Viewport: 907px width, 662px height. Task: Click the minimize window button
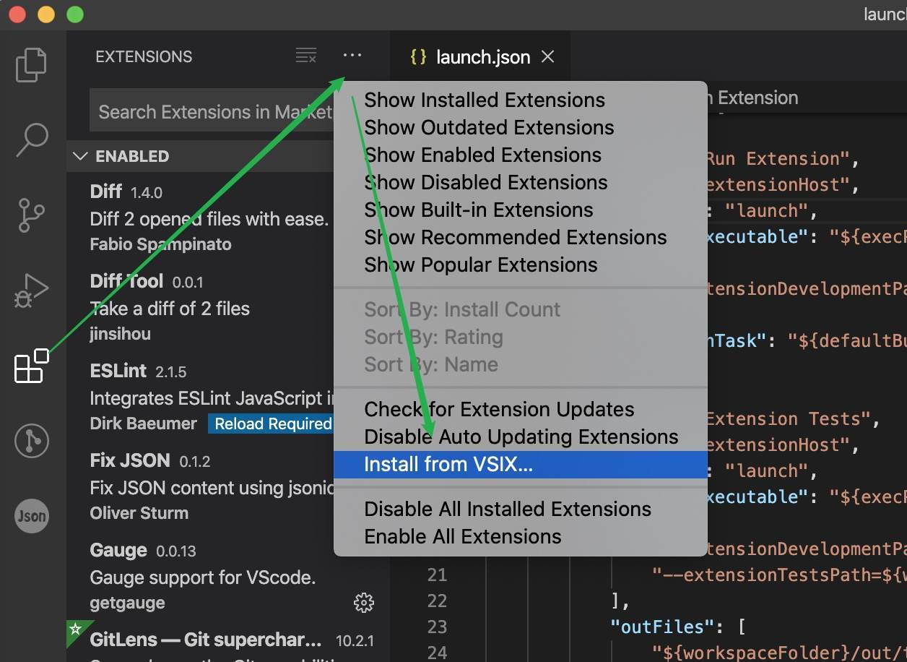click(x=46, y=14)
